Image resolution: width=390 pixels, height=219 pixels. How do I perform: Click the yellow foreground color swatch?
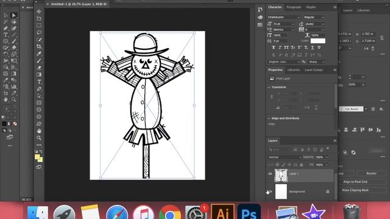point(37,157)
